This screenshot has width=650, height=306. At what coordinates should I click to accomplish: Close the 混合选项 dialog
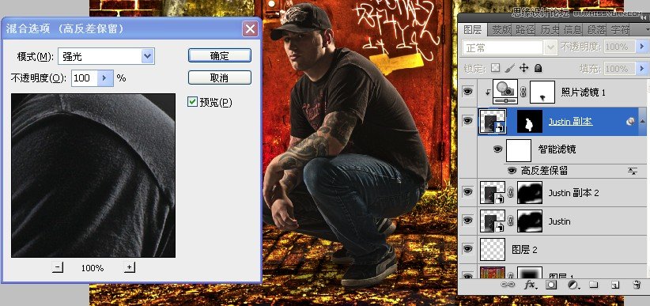pos(250,29)
